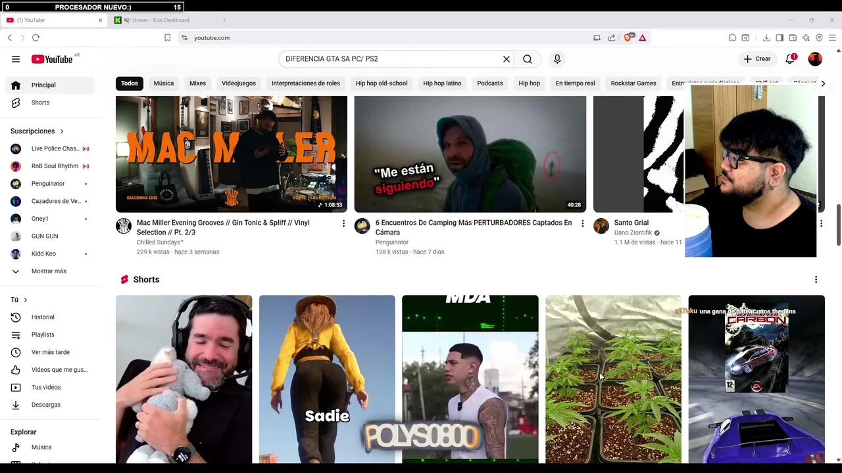Open the YouTube hamburger guide menu
The height and width of the screenshot is (473, 842).
[x=16, y=59]
